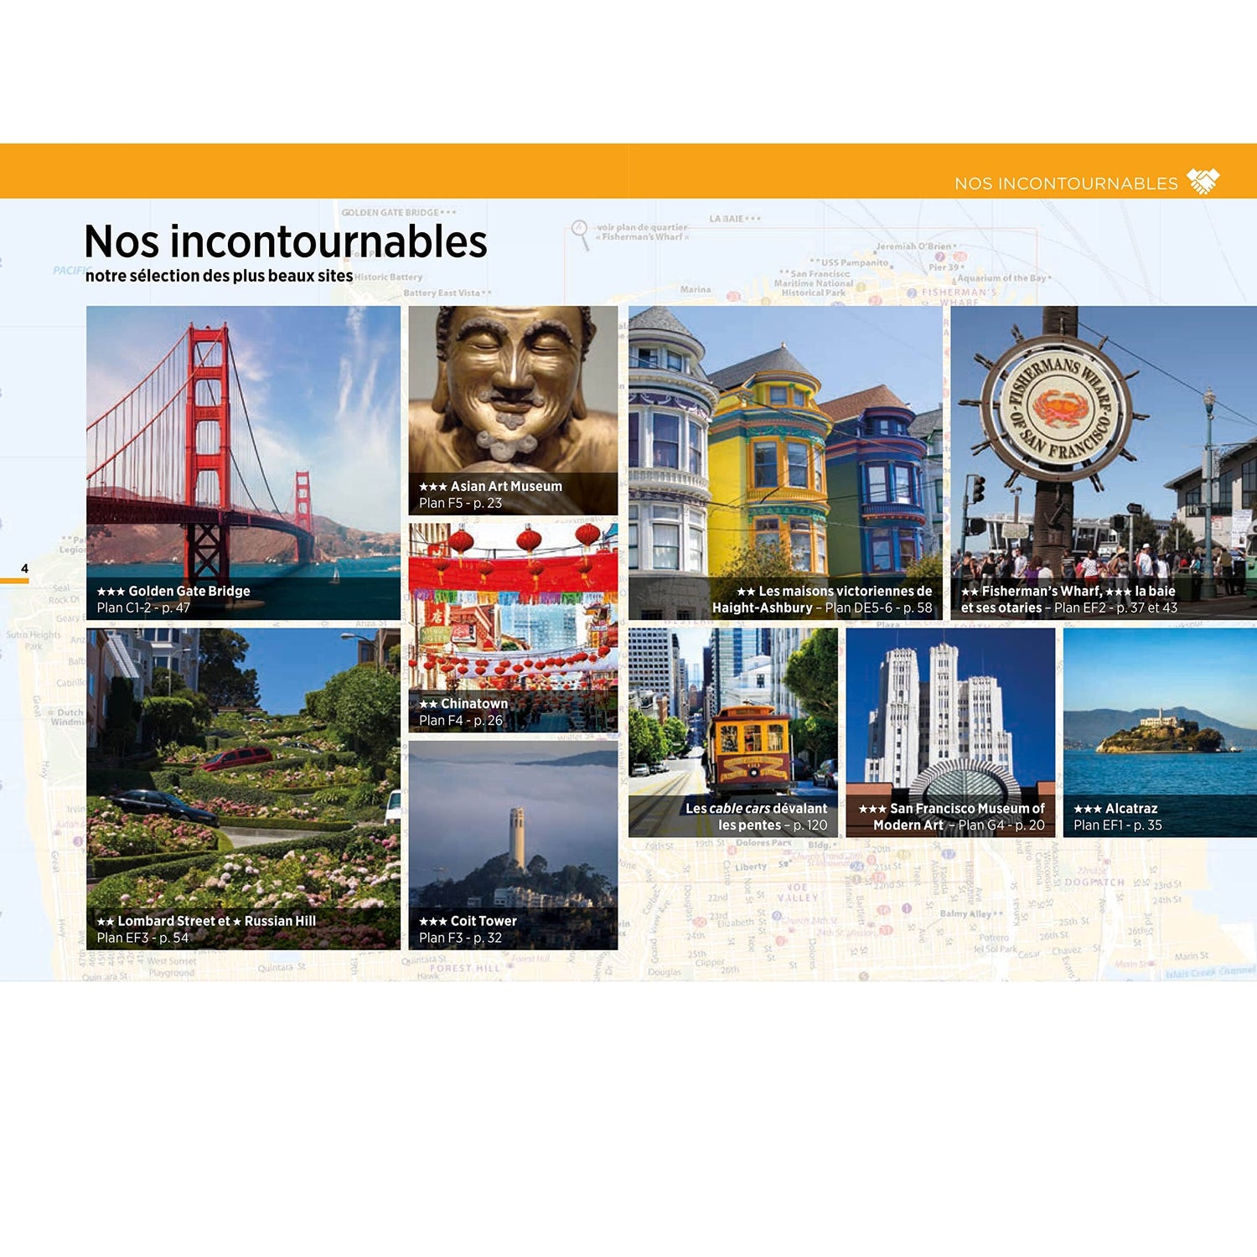Viewport: 1257px width, 1257px height.
Task: Toggle the orange page-number tab showing 4
Action: point(24,567)
